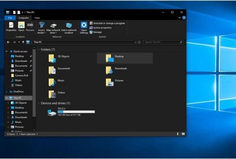
Task: Click the OS (C:) drive icon
Action: pos(52,112)
